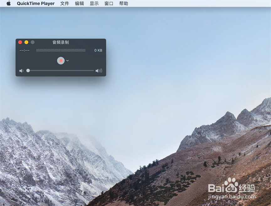Select the recording duration display showing --:--
271x206 pixels.
pyautogui.click(x=24, y=50)
